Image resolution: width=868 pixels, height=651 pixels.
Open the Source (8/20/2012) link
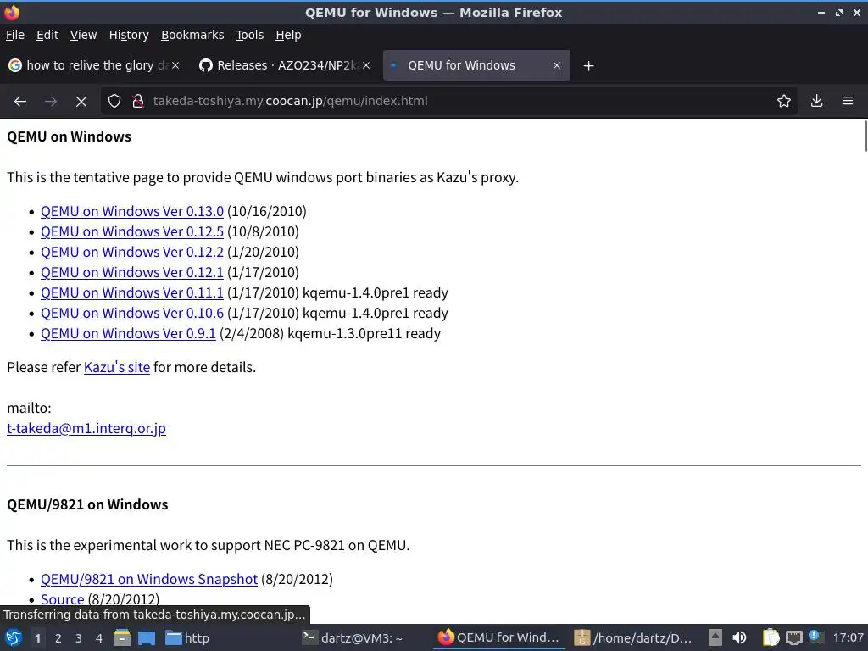(62, 599)
